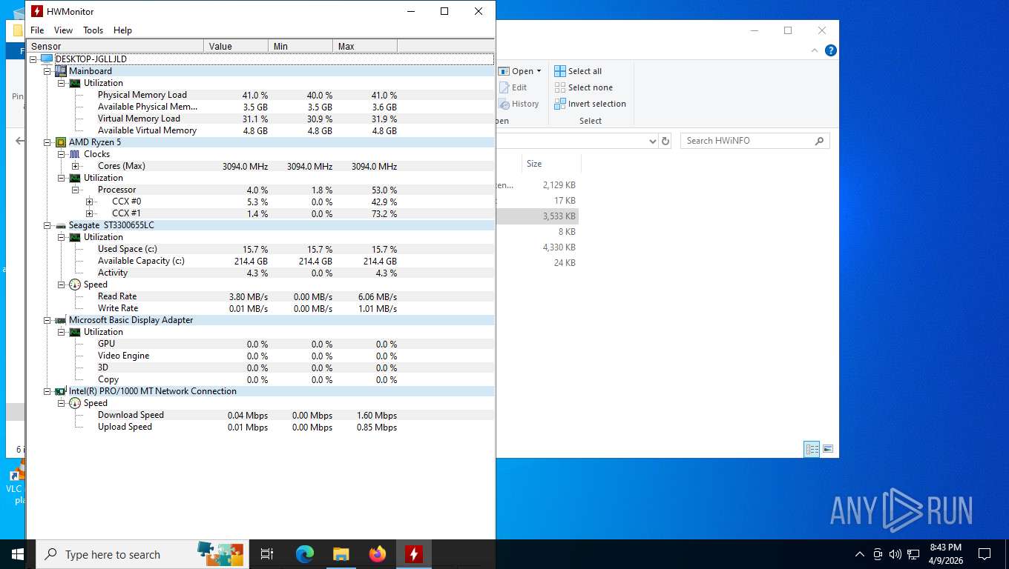The width and height of the screenshot is (1009, 569).
Task: Click the blue Help icon in Explorer
Action: click(831, 50)
